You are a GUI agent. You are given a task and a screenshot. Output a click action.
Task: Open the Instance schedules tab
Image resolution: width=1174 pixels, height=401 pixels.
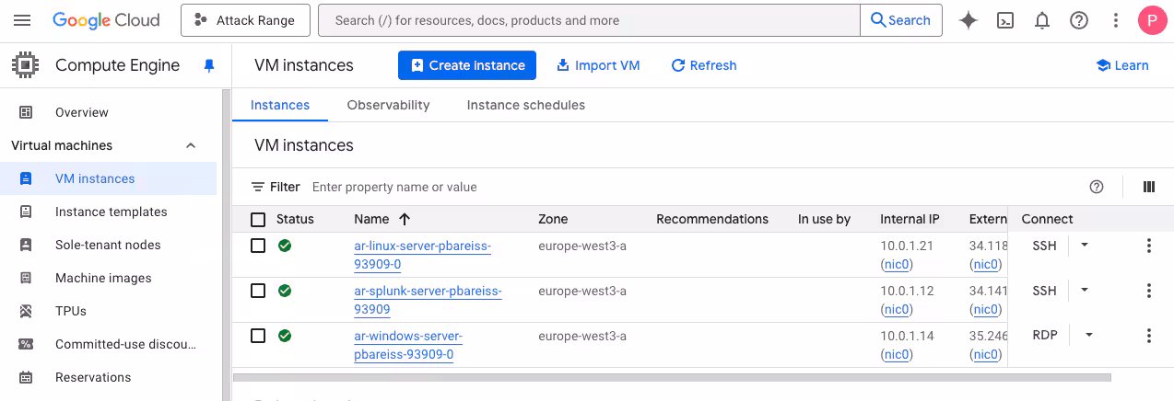[525, 105]
